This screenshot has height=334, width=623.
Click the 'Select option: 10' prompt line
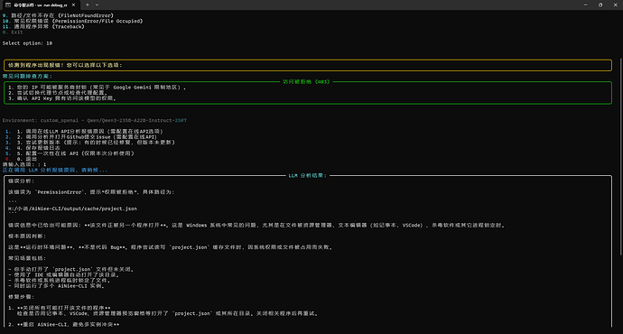27,43
